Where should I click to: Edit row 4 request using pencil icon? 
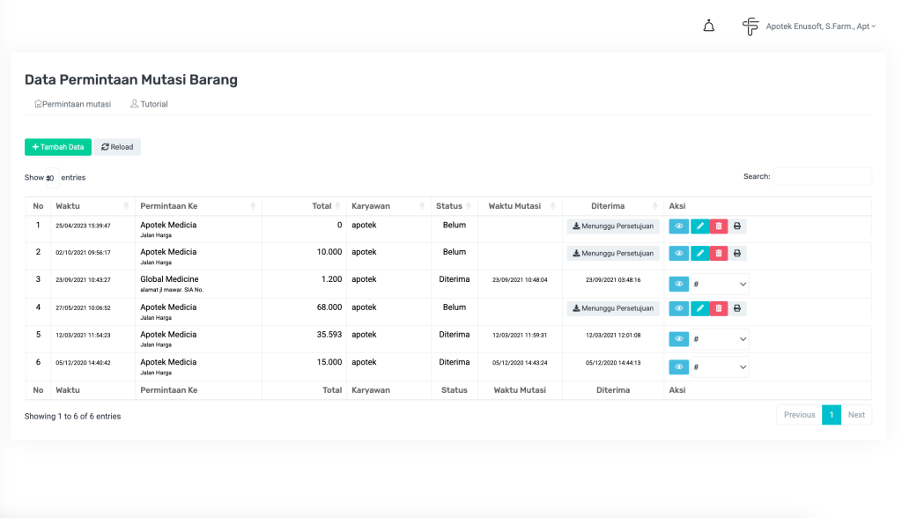point(699,308)
